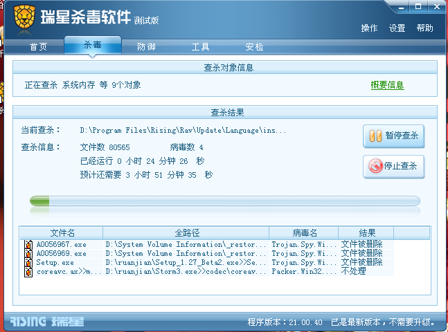Click the 病毒数 4 value
448x332 pixels.
point(186,147)
